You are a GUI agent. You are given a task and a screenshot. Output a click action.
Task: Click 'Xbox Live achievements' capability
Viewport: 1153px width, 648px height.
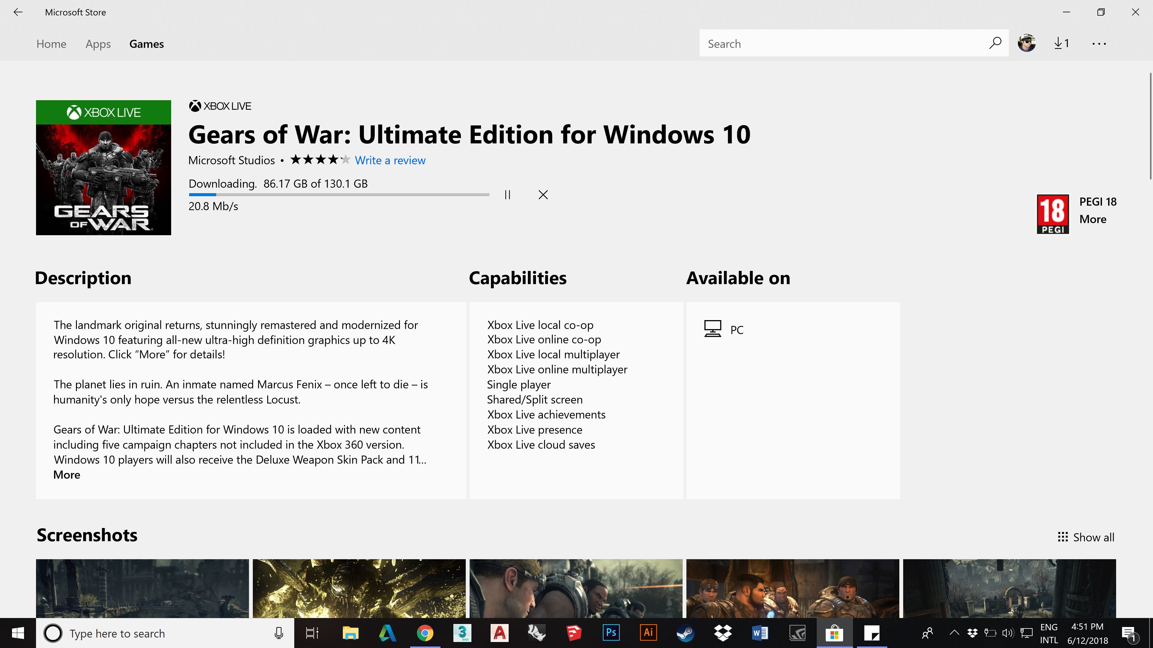click(546, 415)
